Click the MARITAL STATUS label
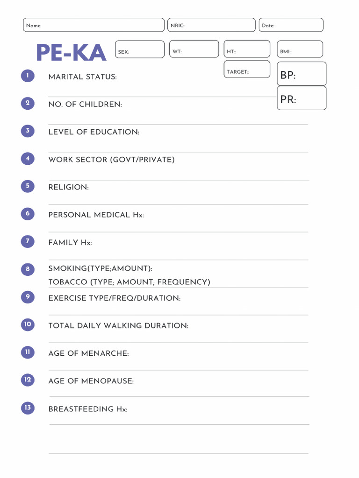 (x=83, y=77)
